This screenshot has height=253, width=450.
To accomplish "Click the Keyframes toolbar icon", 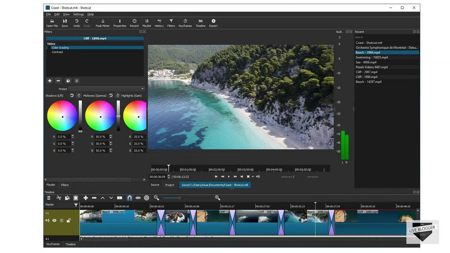I will pyautogui.click(x=185, y=23).
